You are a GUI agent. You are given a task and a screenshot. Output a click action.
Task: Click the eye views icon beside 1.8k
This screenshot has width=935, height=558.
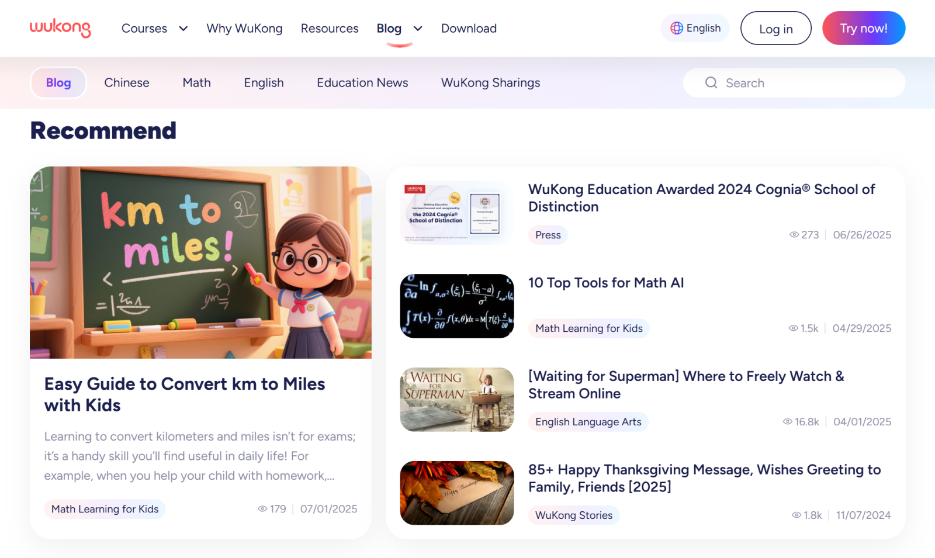(x=796, y=515)
